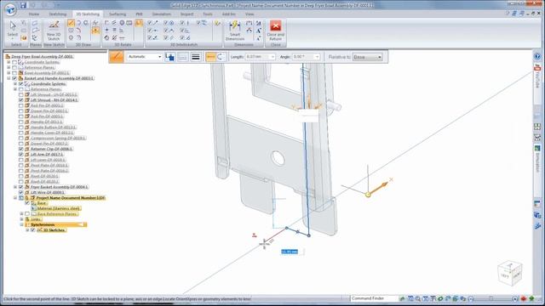
Task: Click the Zoom tool in the status bar
Action: [418, 298]
